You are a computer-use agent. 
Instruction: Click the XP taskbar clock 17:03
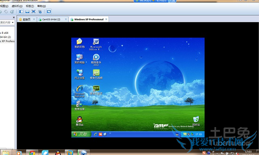click(x=199, y=134)
